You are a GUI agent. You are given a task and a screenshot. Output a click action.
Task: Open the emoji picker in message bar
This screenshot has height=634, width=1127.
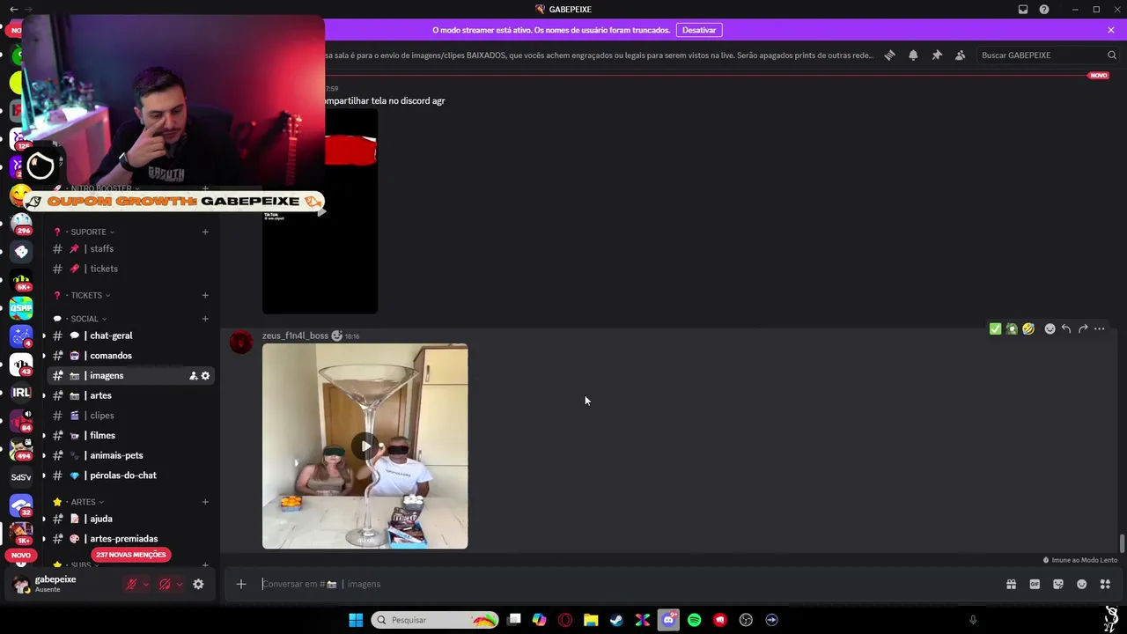pyautogui.click(x=1082, y=584)
